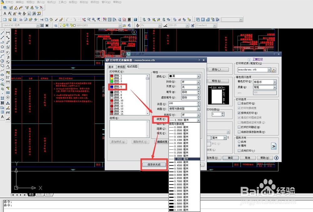Select 颜色 5 blue plot style
The width and height of the screenshot is (313, 212).
point(118,87)
